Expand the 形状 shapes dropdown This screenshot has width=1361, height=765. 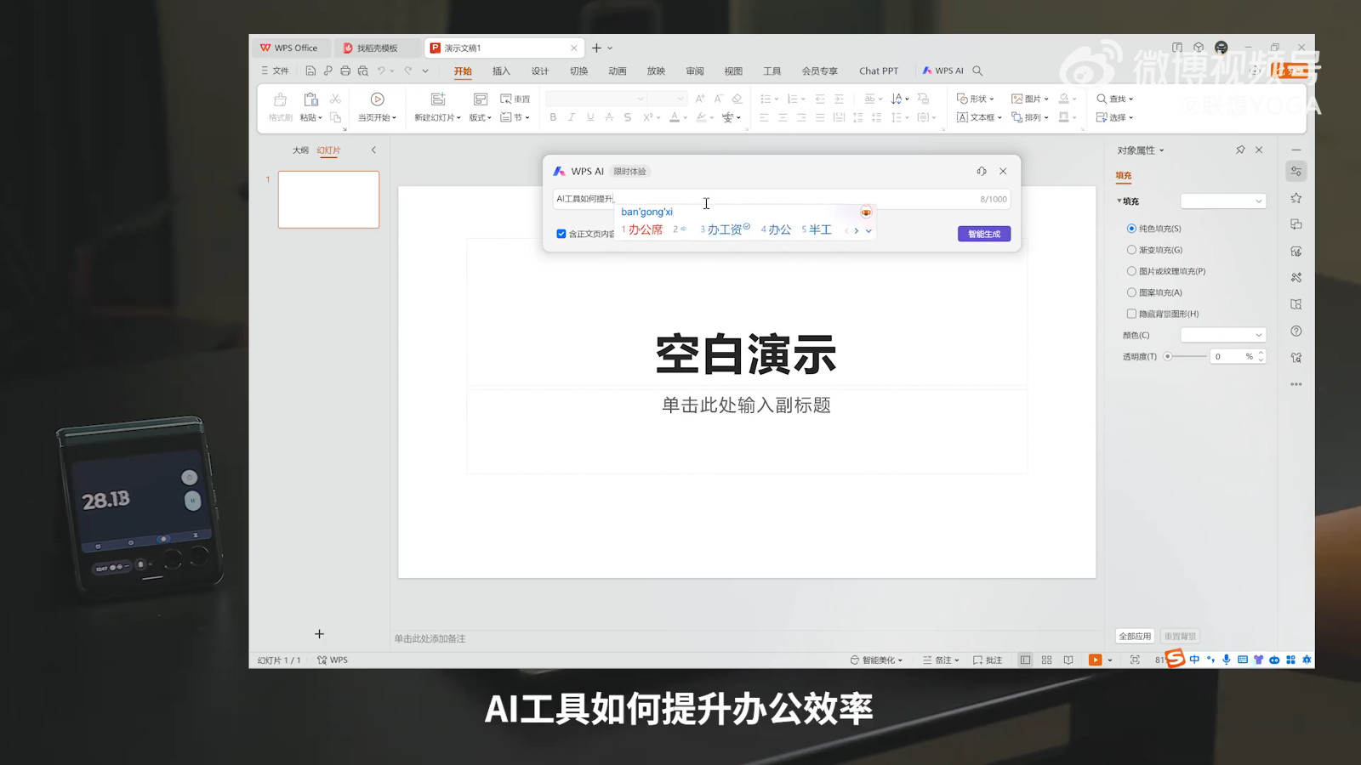tap(976, 99)
